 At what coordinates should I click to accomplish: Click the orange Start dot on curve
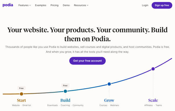tap(22, 94)
